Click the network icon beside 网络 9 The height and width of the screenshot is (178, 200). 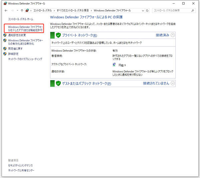tap(114, 65)
